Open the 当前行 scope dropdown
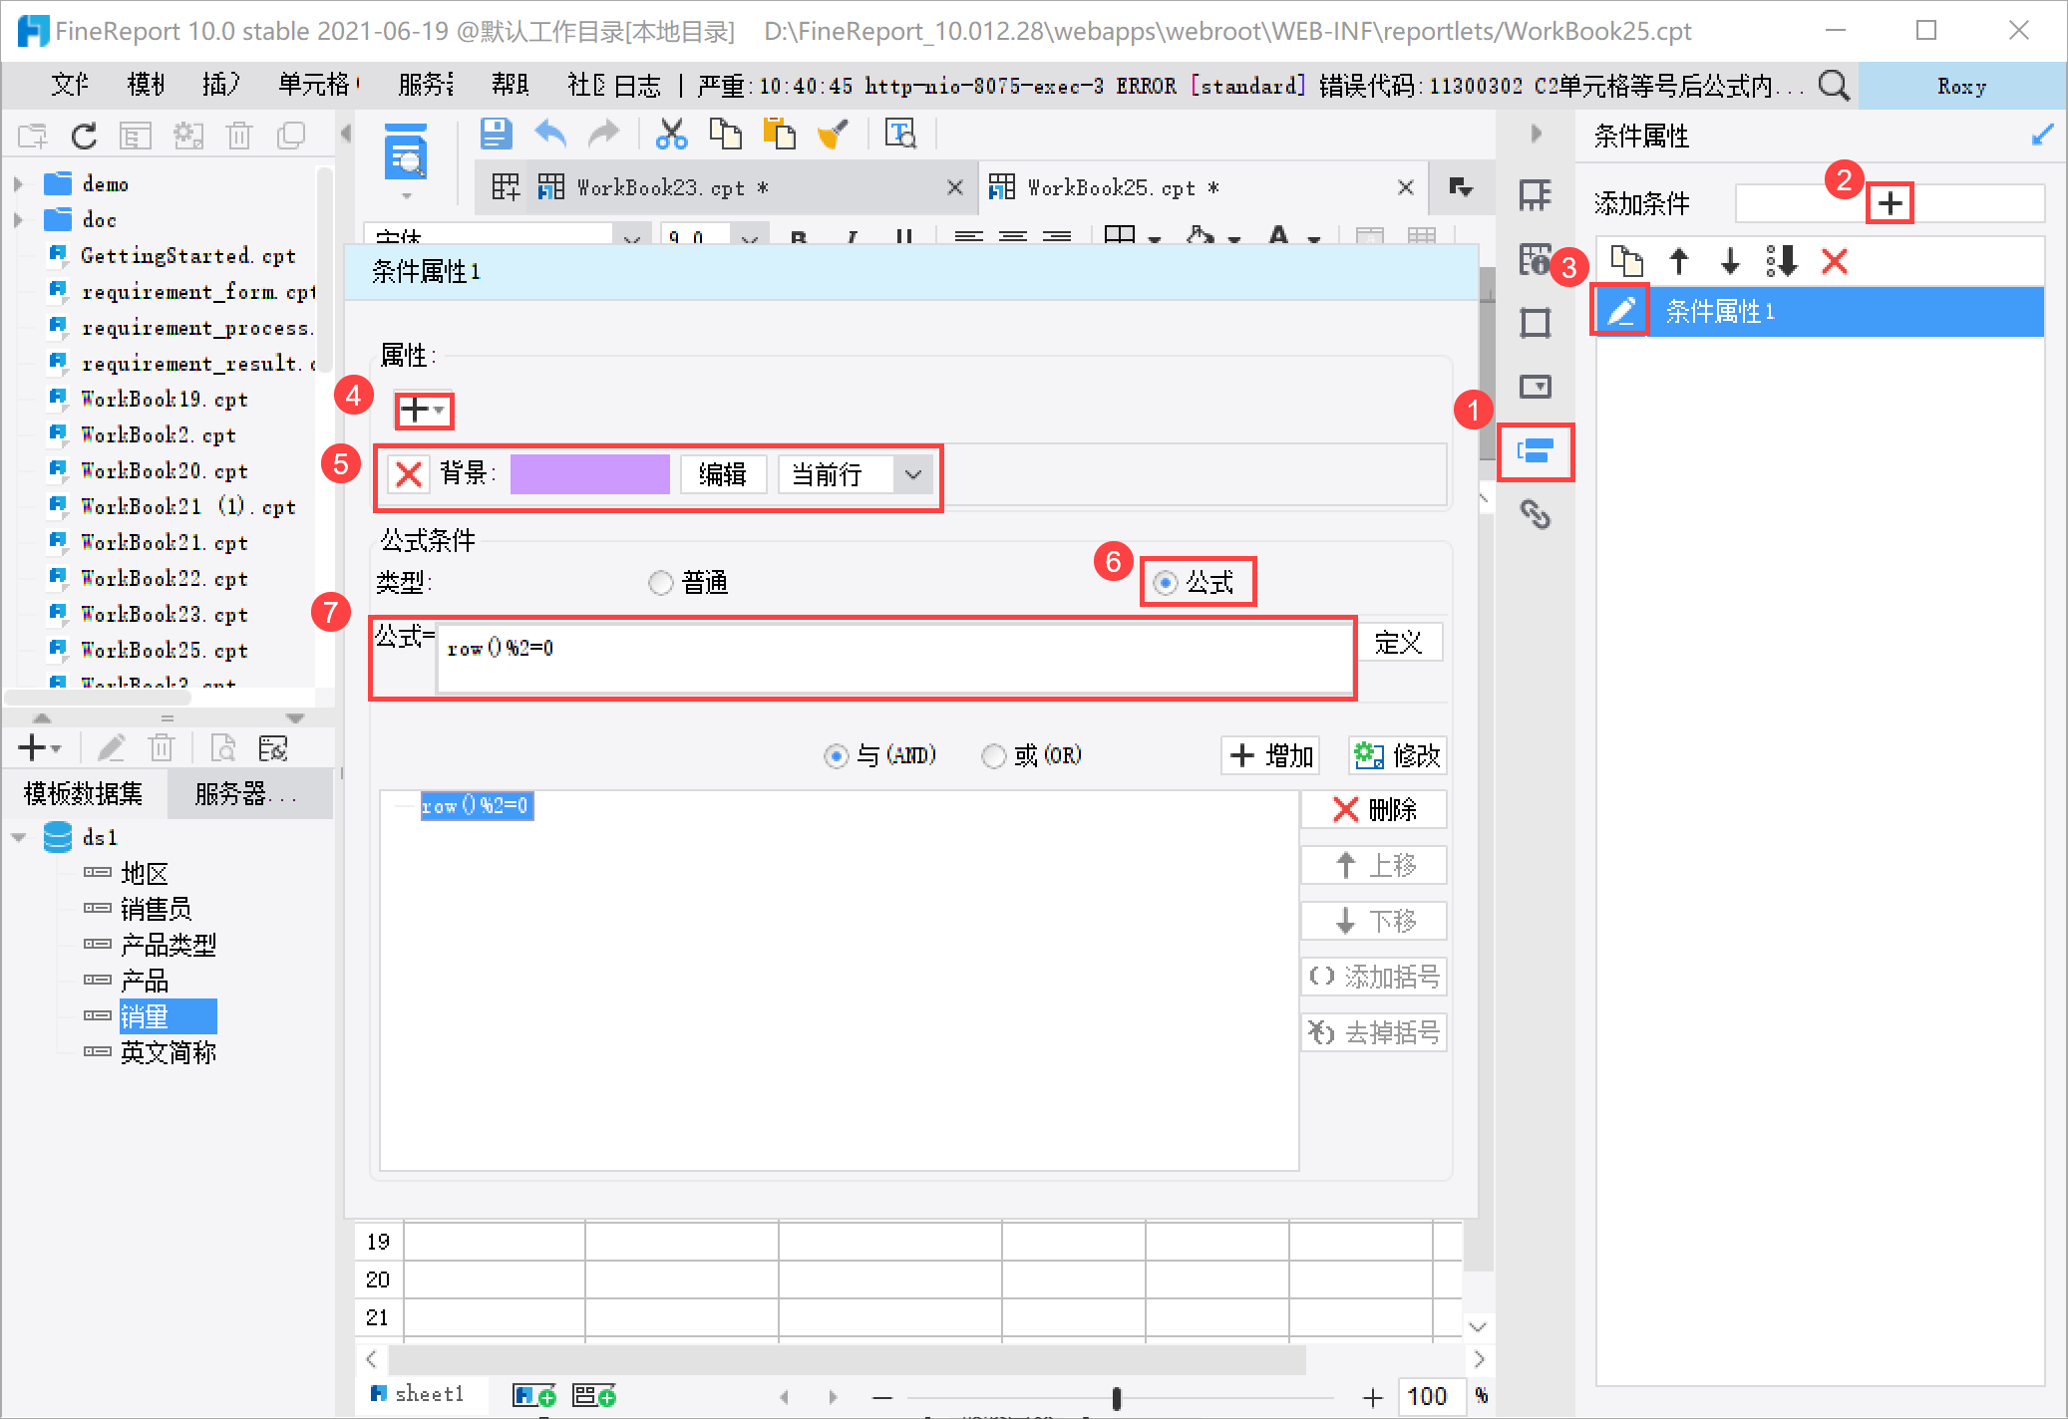 click(912, 474)
